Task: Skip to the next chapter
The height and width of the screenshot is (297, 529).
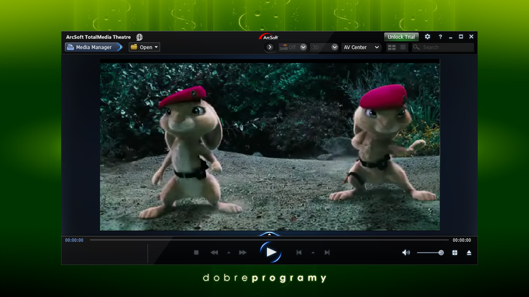Action: [327, 252]
